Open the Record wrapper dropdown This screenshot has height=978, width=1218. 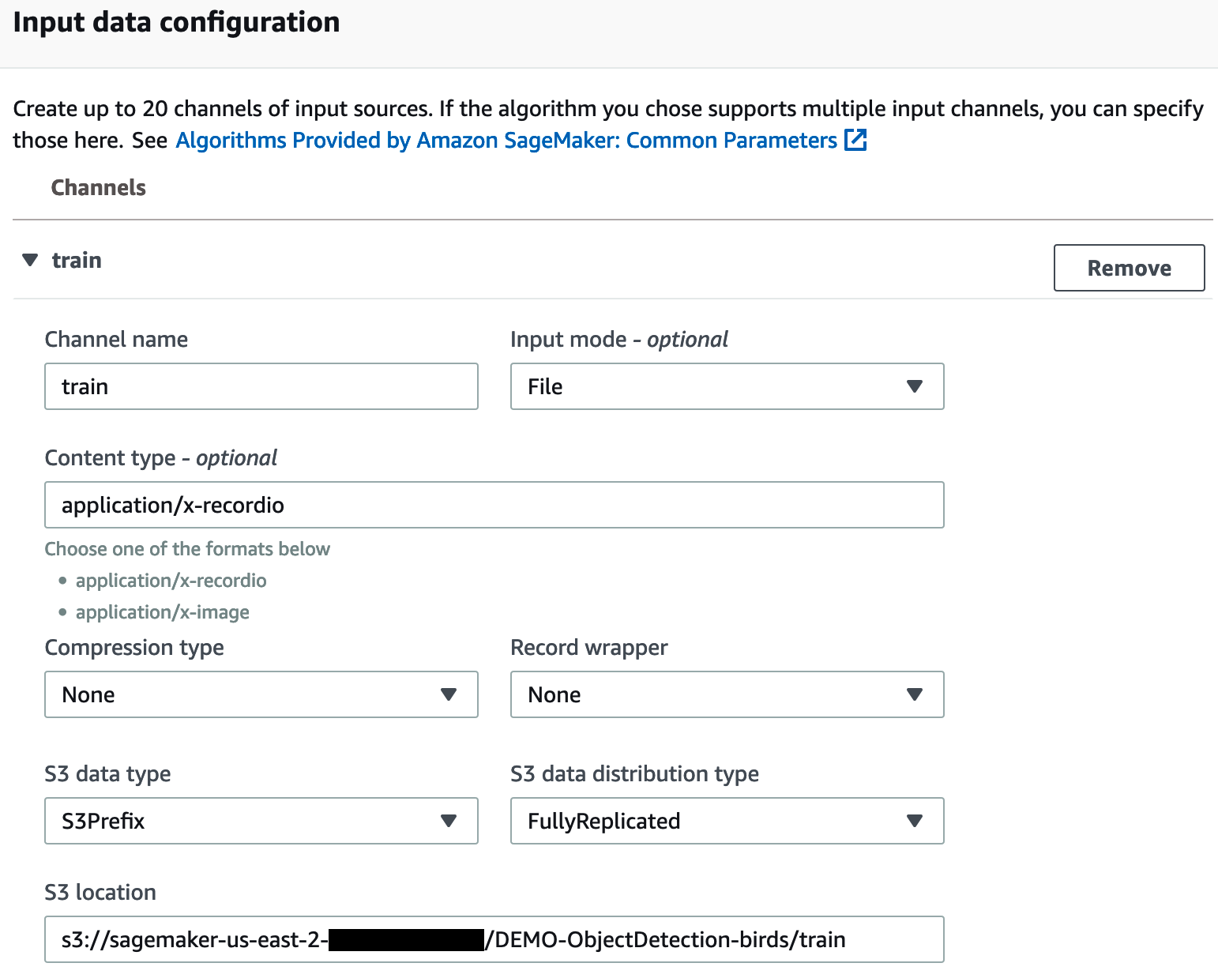click(x=727, y=694)
